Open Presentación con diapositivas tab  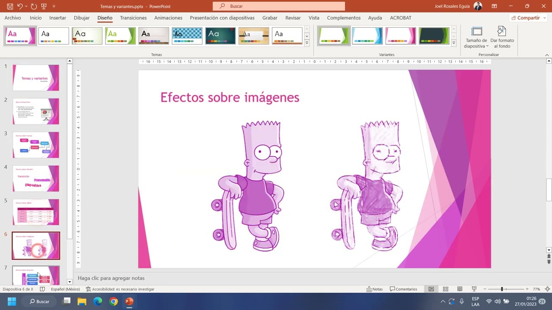222,18
